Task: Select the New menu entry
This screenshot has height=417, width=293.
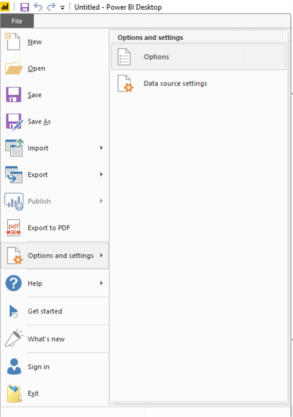Action: [54, 42]
